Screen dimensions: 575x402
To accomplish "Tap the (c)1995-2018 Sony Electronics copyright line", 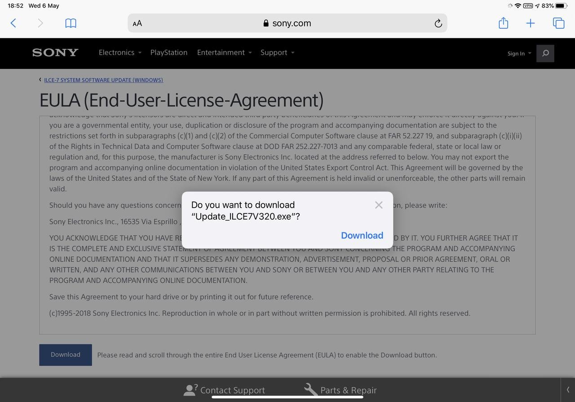I will pyautogui.click(x=260, y=313).
